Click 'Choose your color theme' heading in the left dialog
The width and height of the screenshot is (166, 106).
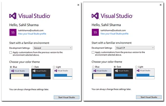click(25, 62)
